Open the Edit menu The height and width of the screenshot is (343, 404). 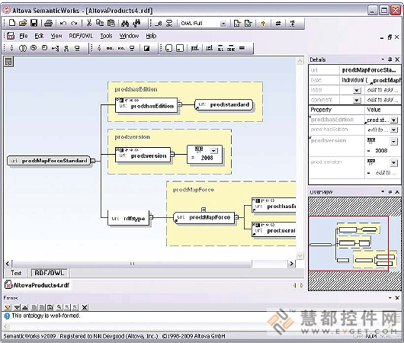[39, 36]
